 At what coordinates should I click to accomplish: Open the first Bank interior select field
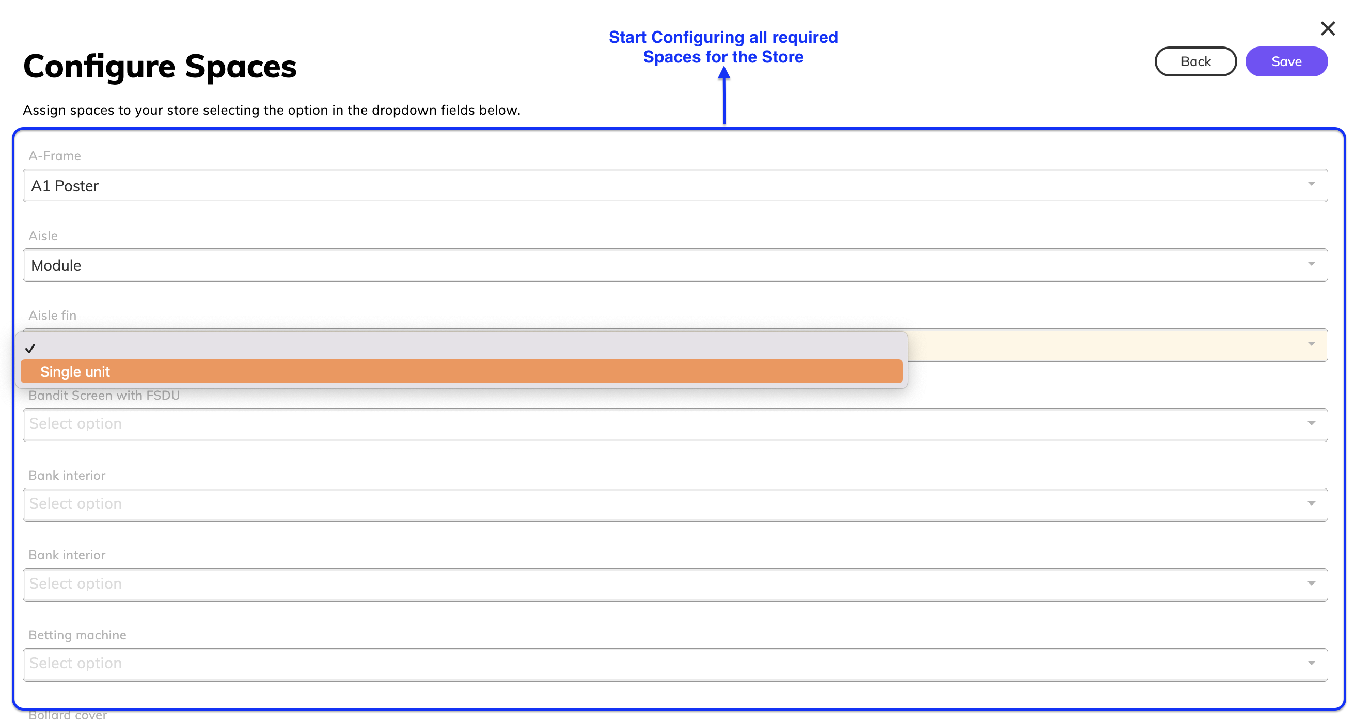tap(674, 505)
